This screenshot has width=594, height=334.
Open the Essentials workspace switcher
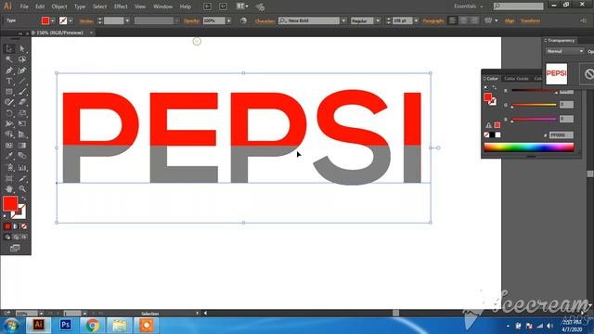point(468,6)
